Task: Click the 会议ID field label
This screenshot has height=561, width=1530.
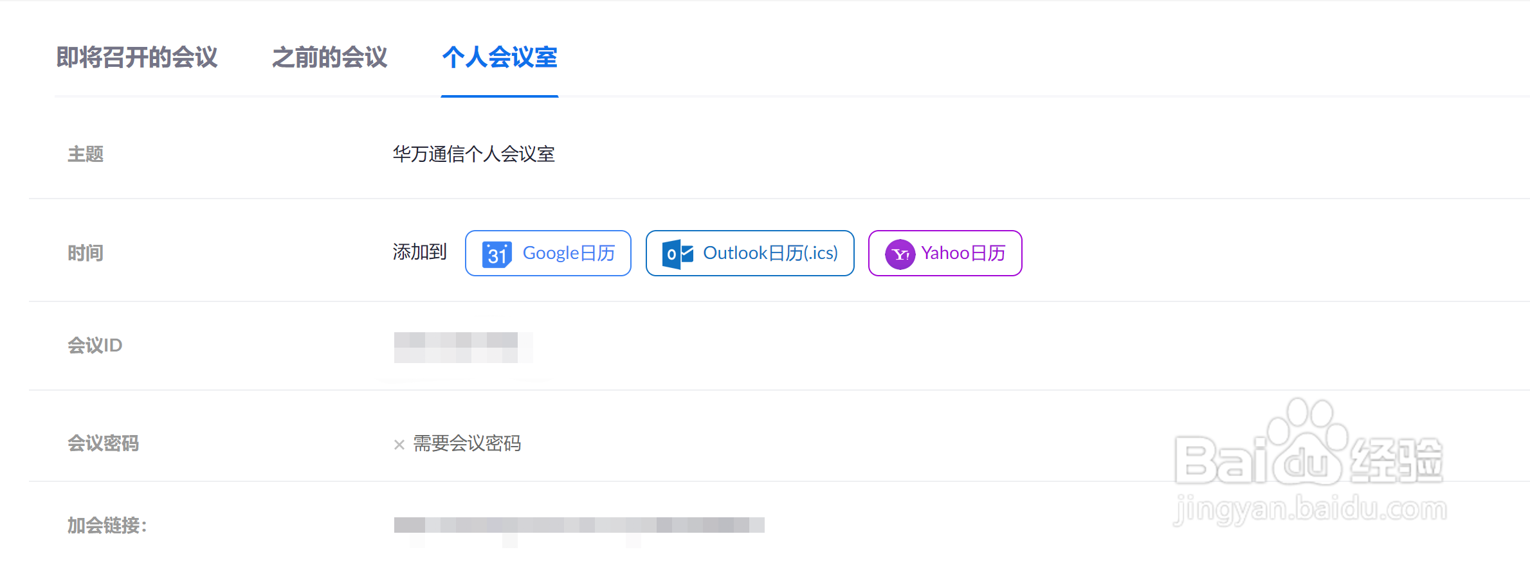Action: (x=95, y=346)
